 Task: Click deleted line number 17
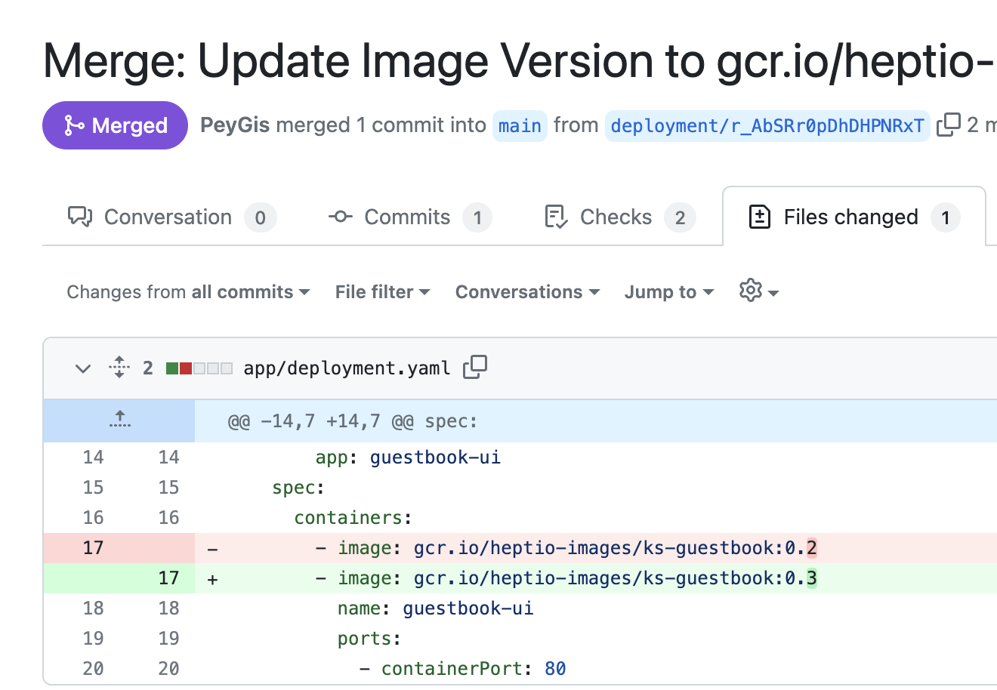pos(93,548)
